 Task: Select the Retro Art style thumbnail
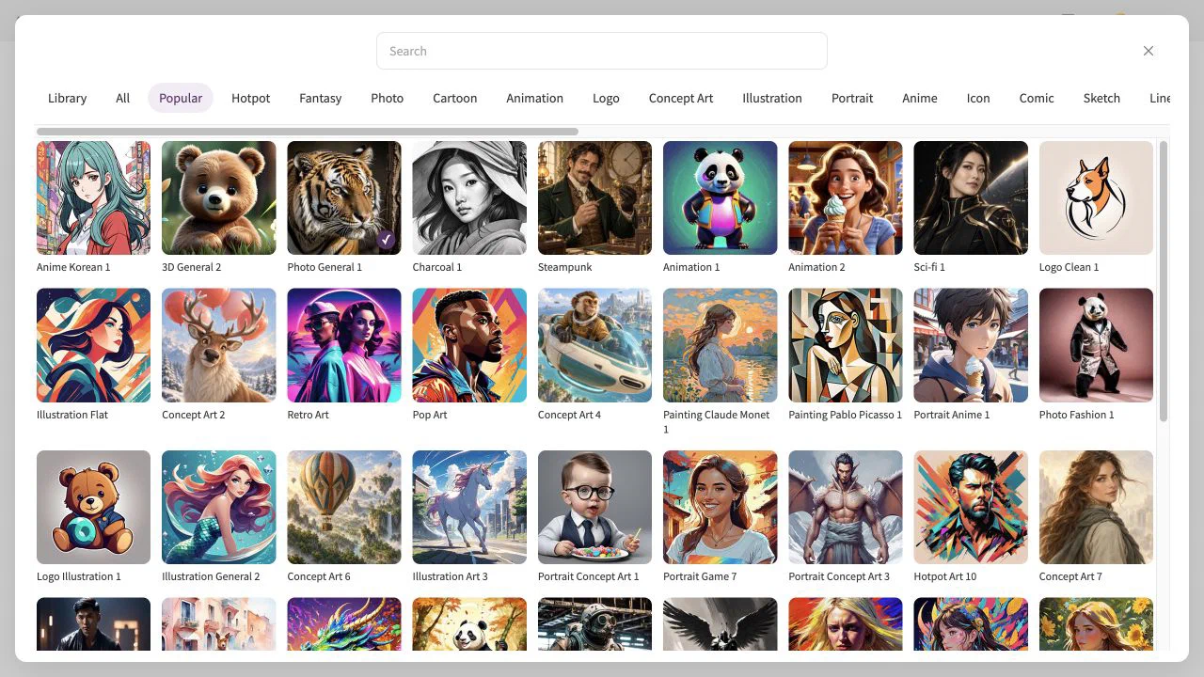point(344,345)
